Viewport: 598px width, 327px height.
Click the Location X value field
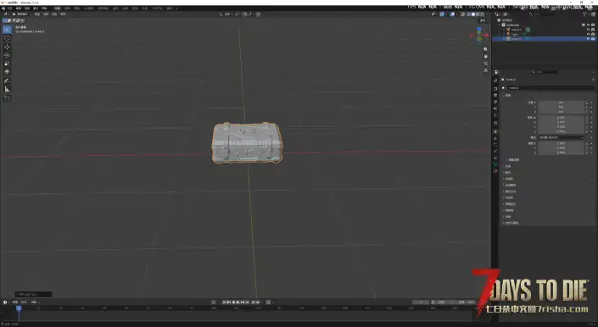562,103
